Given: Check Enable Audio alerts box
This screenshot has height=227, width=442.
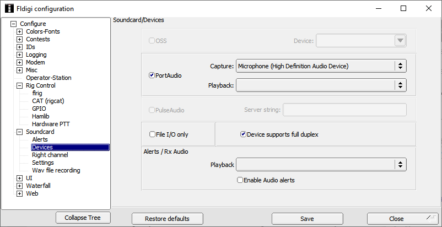Looking at the screenshot, I should coord(240,180).
